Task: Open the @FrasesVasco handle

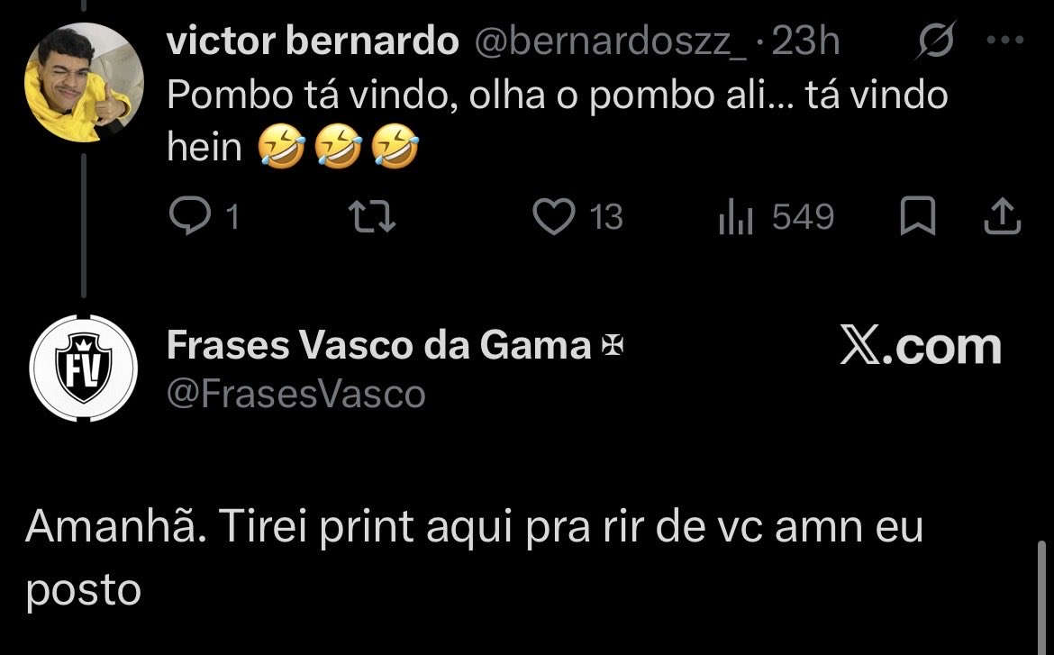Action: coord(295,394)
